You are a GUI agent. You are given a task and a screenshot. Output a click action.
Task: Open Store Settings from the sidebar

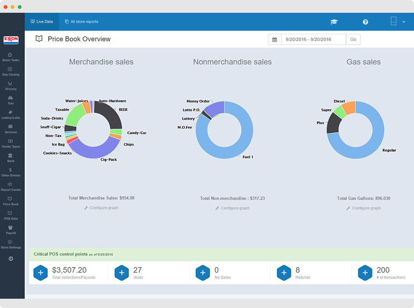pyautogui.click(x=11, y=245)
